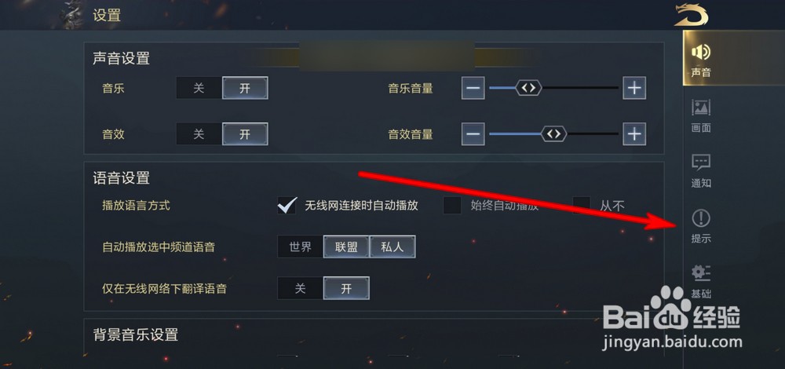Click the golden dragon back icon
This screenshot has width=785, height=369.
coord(692,14)
